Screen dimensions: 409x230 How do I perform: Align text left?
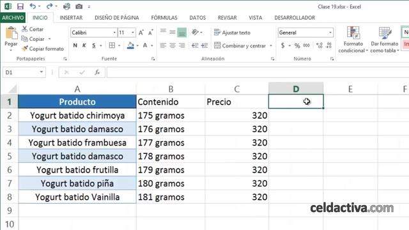(x=163, y=45)
